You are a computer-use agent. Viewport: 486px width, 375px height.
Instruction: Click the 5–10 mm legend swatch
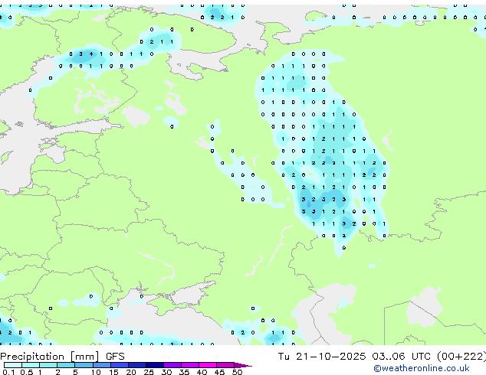pos(84,365)
